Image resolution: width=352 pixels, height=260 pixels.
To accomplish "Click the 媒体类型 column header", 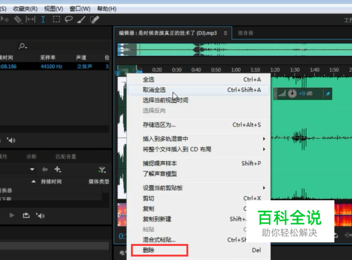I will (99, 181).
